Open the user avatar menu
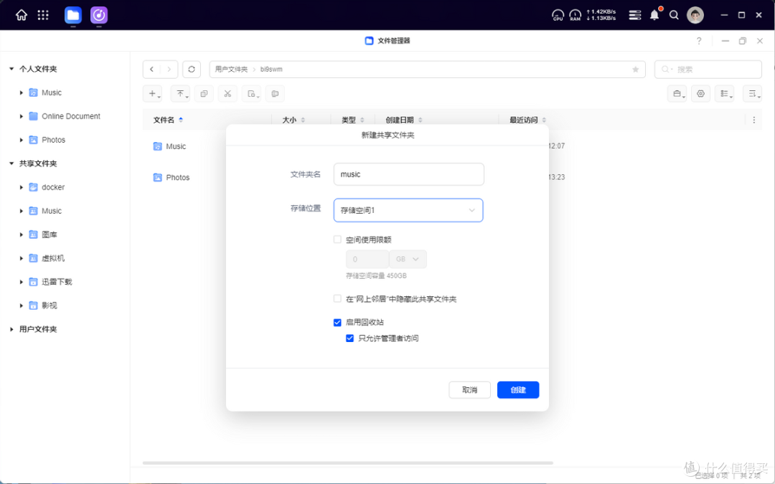Screen dimensions: 775x484 click(x=695, y=15)
